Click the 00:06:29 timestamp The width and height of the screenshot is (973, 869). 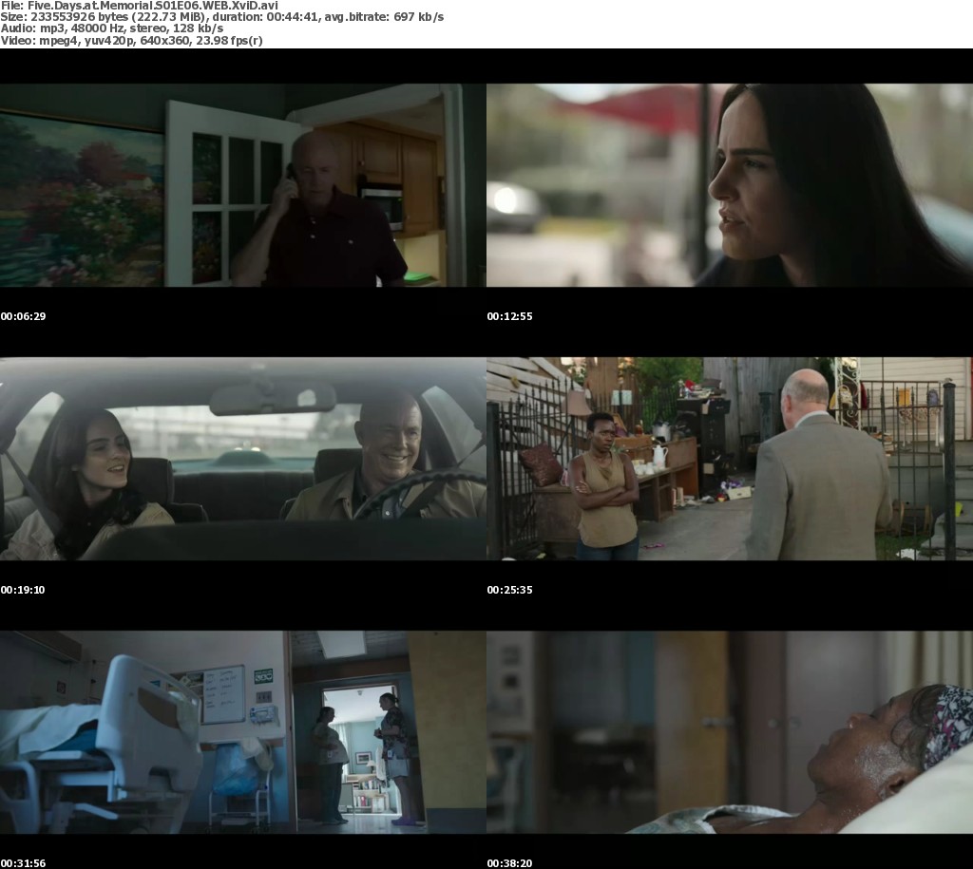[23, 316]
